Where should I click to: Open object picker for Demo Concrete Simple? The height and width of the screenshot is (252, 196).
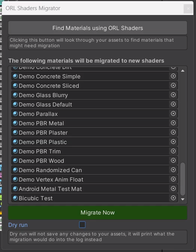(x=173, y=76)
